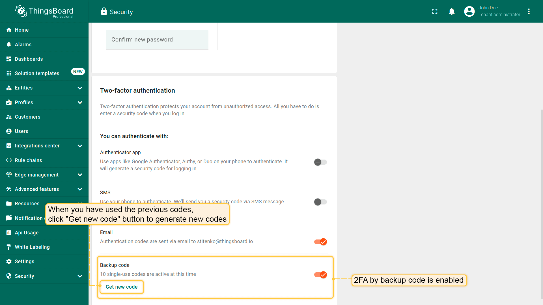Expand the Entities menu chevron
This screenshot has height=305, width=543.
coord(80,88)
